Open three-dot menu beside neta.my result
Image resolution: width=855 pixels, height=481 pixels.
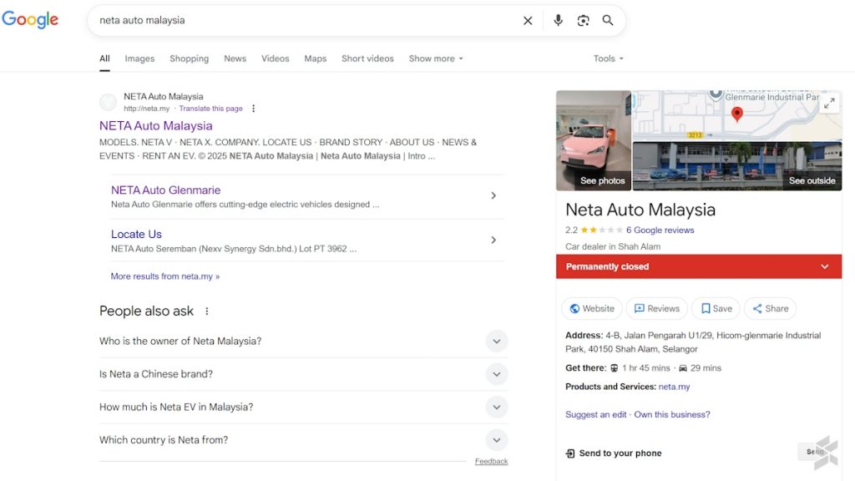tap(254, 109)
